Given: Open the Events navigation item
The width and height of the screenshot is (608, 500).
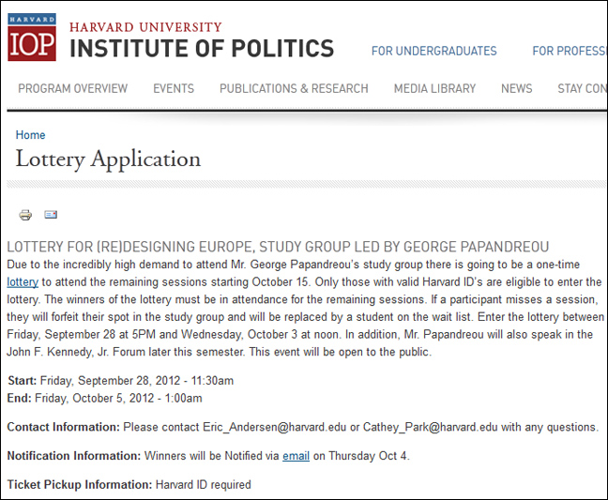Looking at the screenshot, I should pos(174,89).
